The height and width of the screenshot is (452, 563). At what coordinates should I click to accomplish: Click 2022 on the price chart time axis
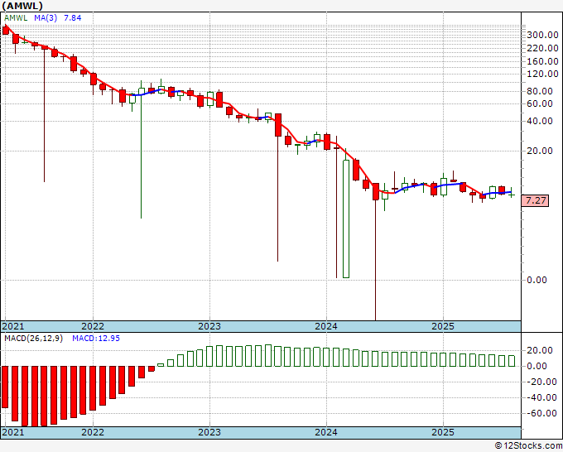coord(93,326)
